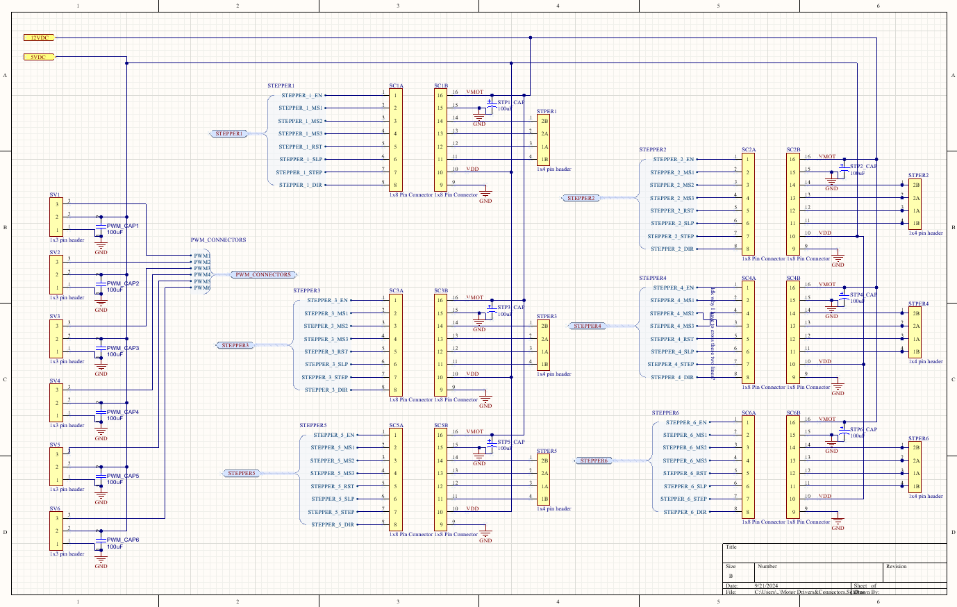Click the STP1_CAP capacitor label
957x607 pixels.
point(510,102)
